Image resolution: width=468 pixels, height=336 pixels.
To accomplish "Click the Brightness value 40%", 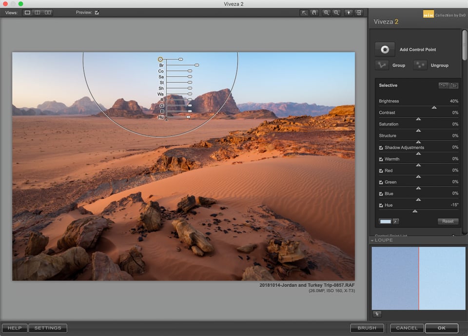I will [x=454, y=101].
